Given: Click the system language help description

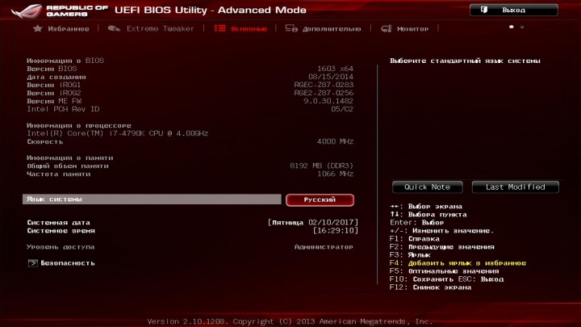Looking at the screenshot, I should (465, 61).
